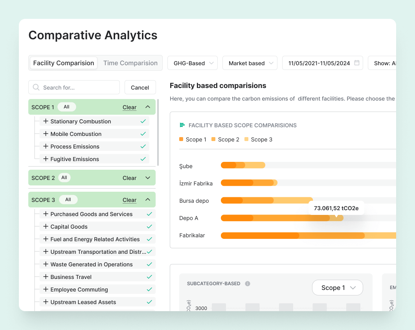Select the Facility Comparision tab

pos(64,63)
